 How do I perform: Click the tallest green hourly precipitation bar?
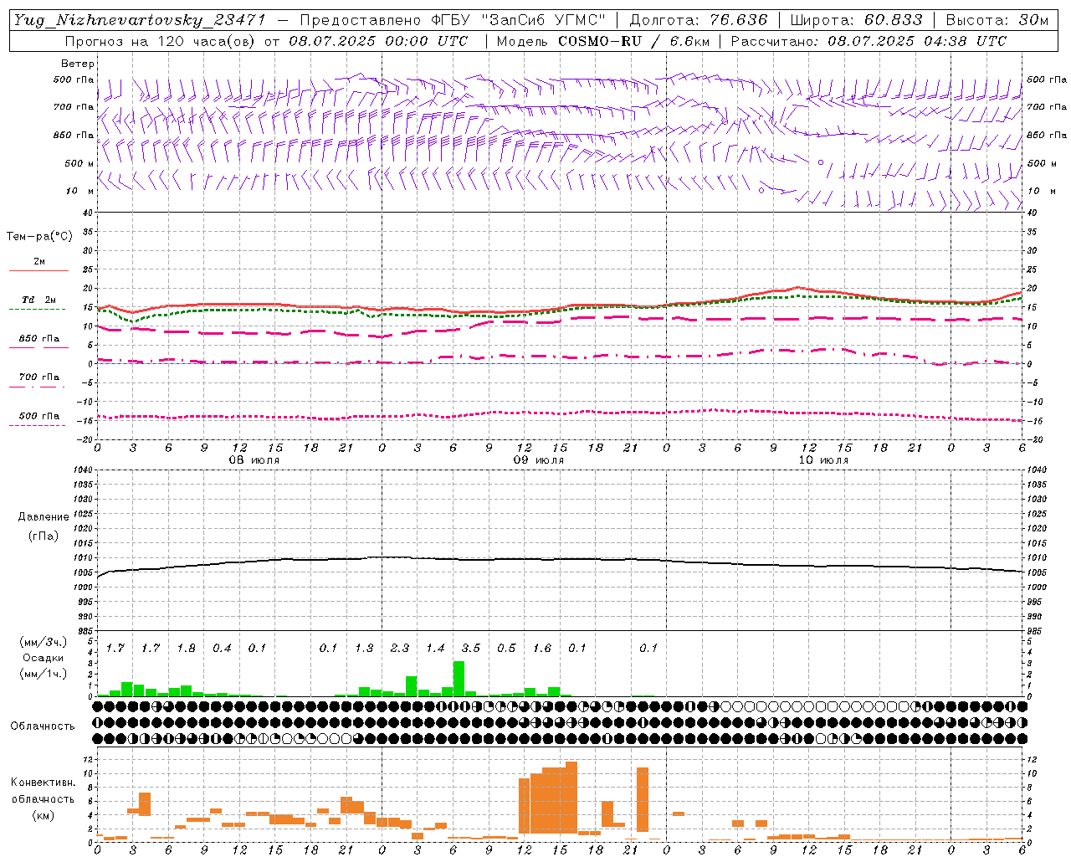tap(459, 679)
